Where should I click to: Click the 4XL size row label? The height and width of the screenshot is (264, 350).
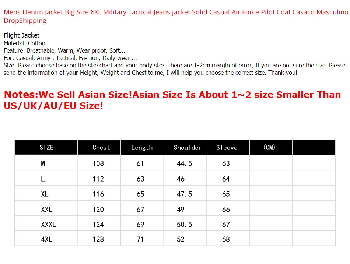click(x=47, y=239)
